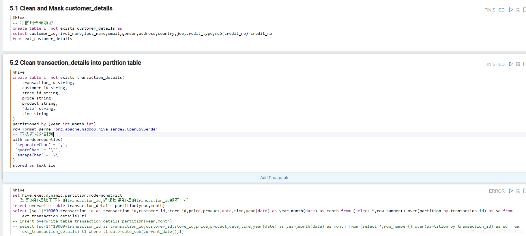Click the 'transaction_id string,' column line
The image size is (526, 236).
coord(48,83)
